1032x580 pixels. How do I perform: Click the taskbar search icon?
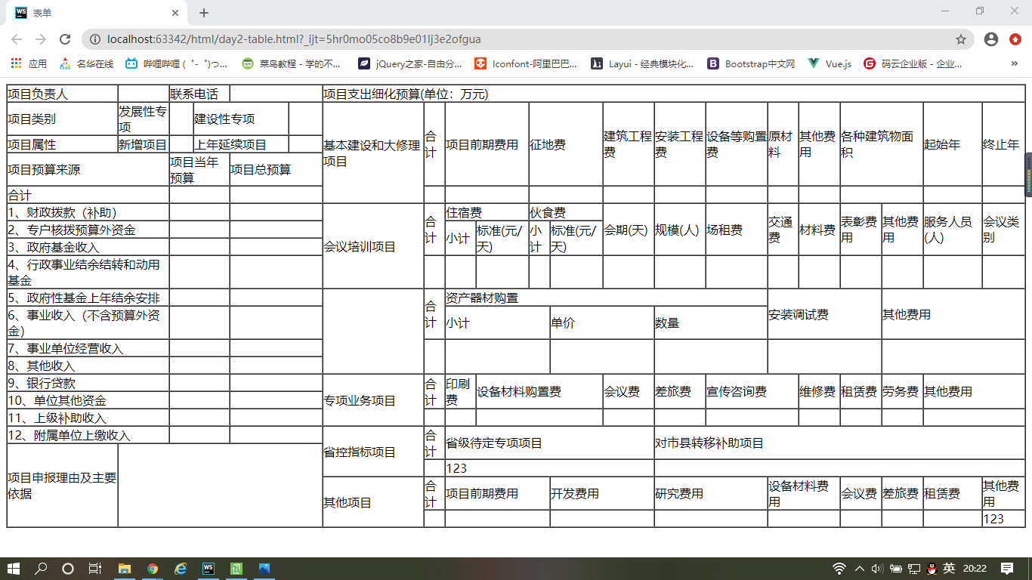41,569
